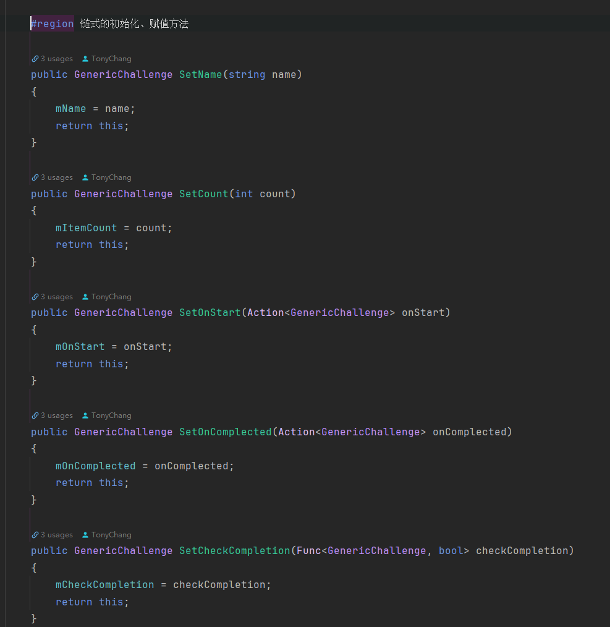Click the SetOnStart method name
Viewport: 610px width, 627px height.
tap(210, 313)
